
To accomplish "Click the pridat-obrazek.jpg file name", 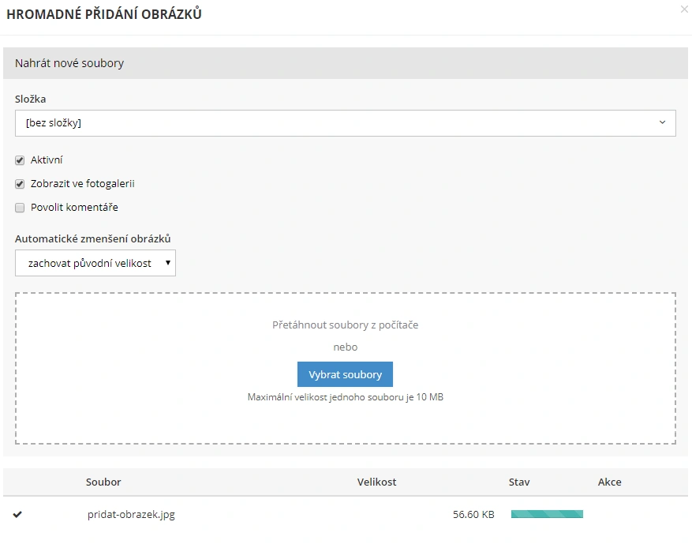I will pyautogui.click(x=131, y=515).
